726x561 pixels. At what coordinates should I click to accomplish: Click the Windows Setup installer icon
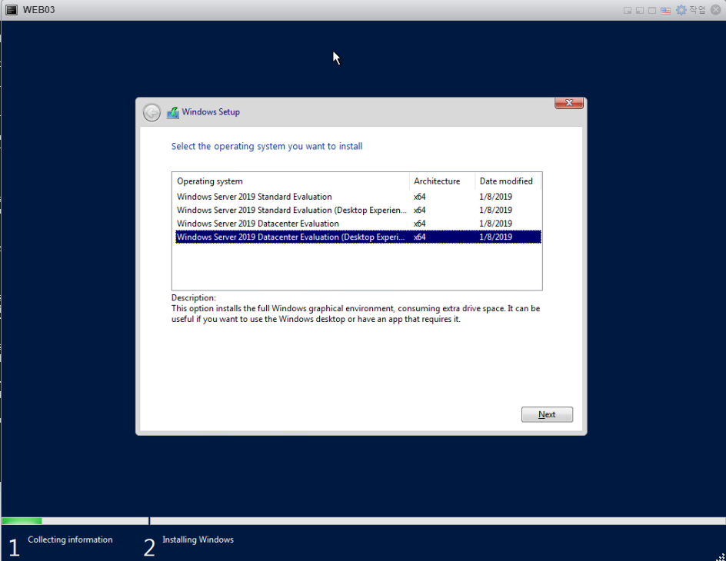coord(173,112)
